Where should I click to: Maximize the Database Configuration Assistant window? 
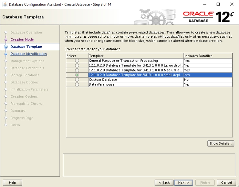point(218,4)
